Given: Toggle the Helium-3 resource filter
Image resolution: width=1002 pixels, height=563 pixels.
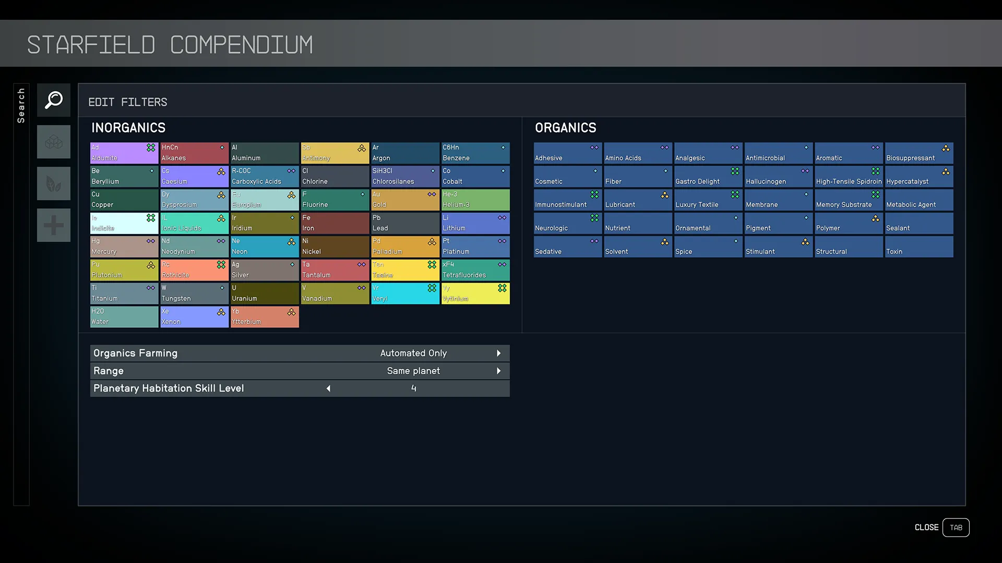Looking at the screenshot, I should [475, 200].
